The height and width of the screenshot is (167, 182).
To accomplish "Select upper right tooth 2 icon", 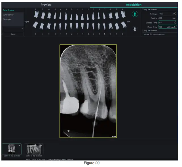I will pyautogui.click(x=71, y=17).
